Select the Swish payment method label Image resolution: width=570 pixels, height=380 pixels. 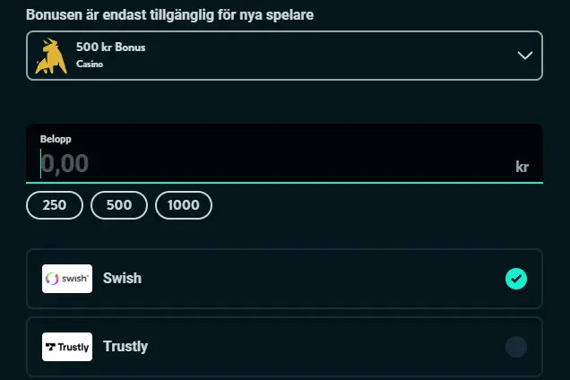pos(122,279)
